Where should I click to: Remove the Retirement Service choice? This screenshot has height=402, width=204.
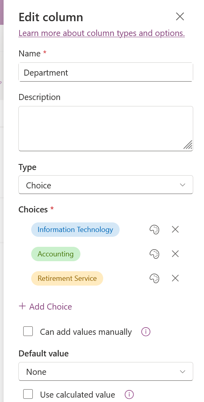click(175, 278)
